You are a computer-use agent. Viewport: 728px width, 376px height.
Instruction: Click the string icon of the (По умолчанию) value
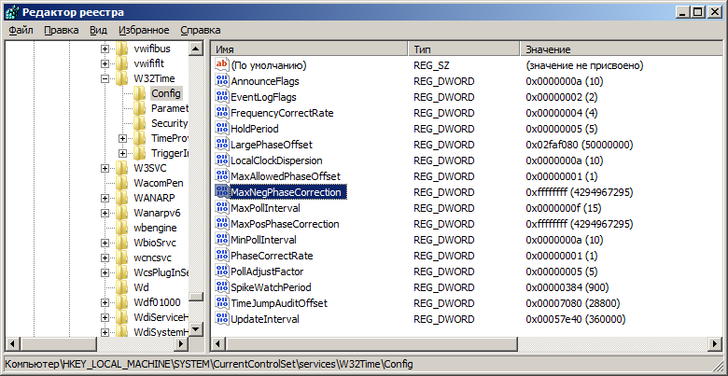(x=222, y=65)
